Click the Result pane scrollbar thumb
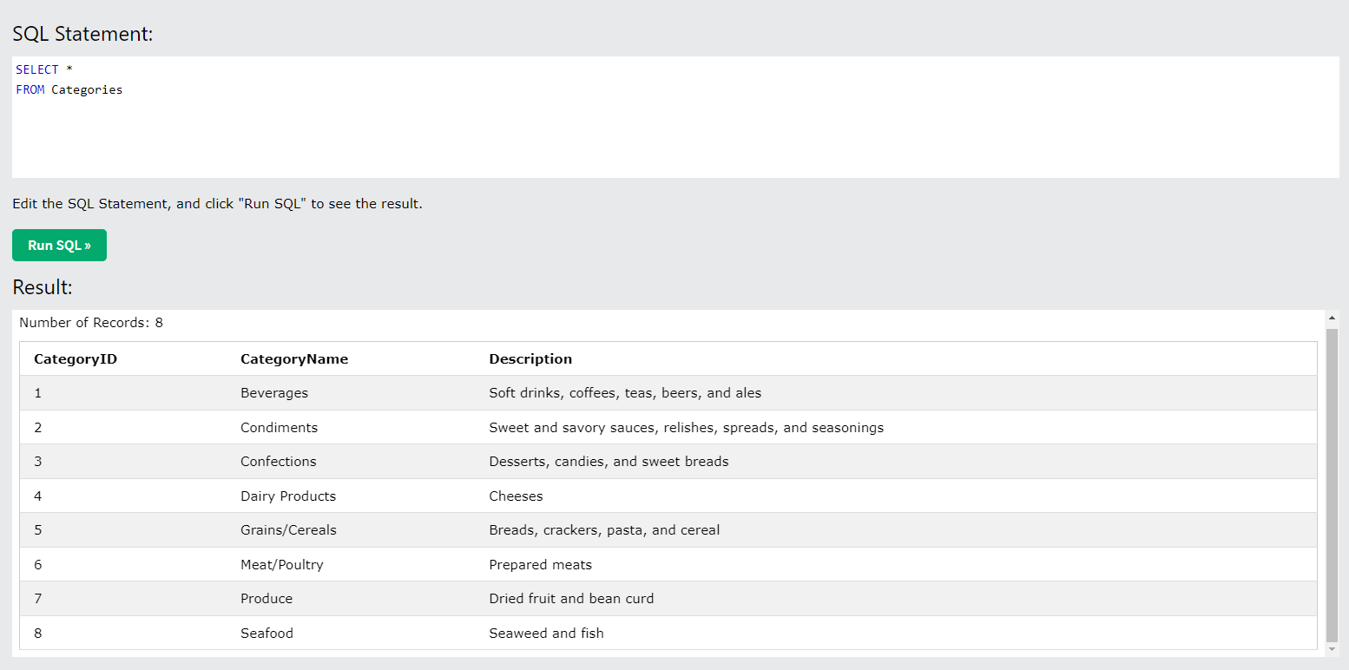Screen dimensions: 1349x670 click(x=1333, y=483)
